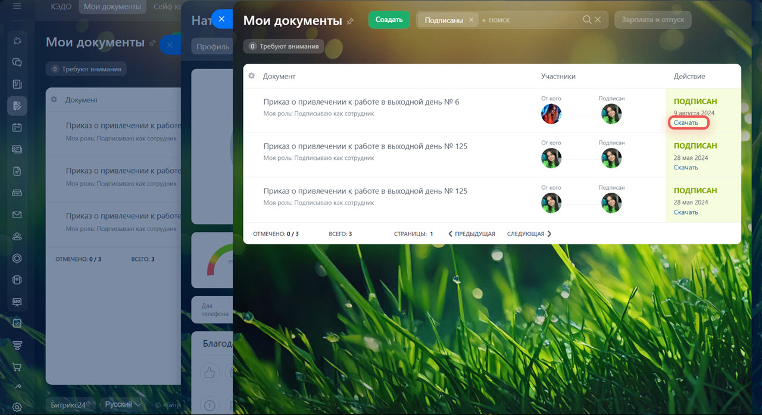Close the front panel with the blue X
This screenshot has height=415, width=762.
(222, 19)
